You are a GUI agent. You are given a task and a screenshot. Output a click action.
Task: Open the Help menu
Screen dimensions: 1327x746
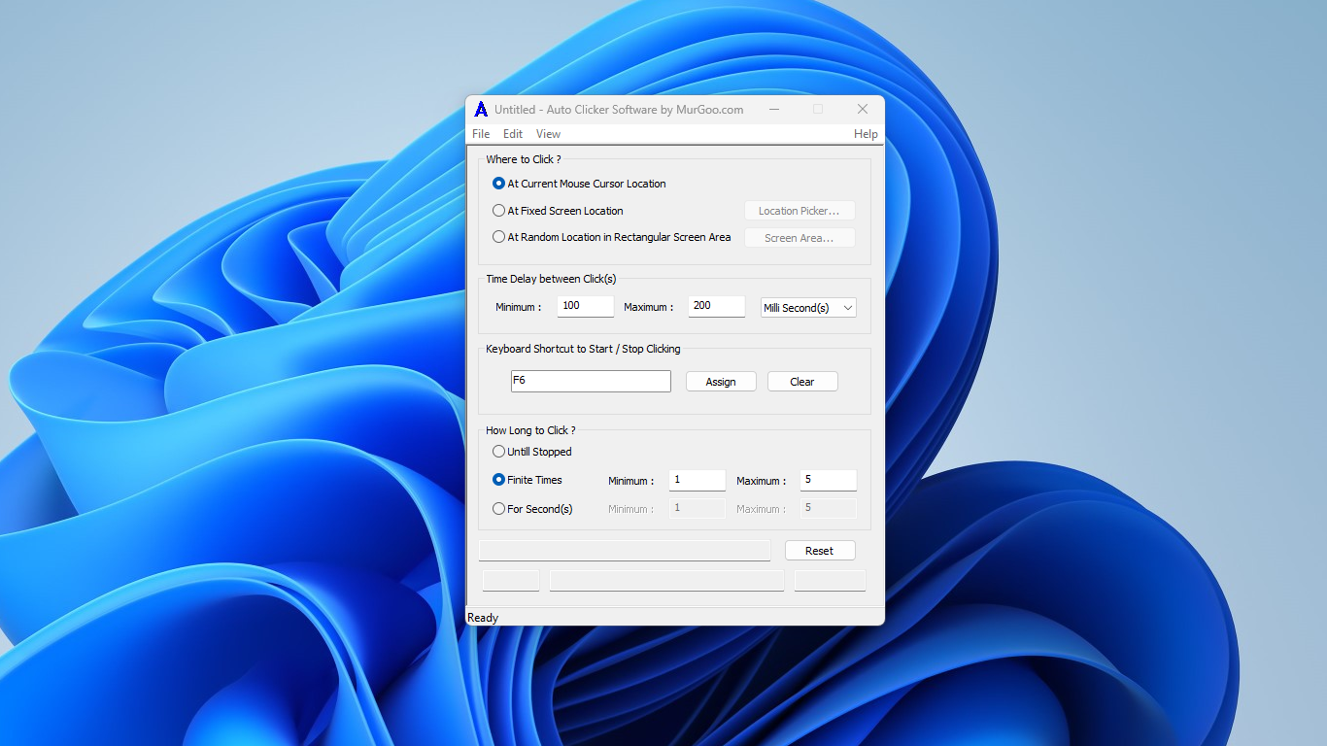tap(865, 134)
